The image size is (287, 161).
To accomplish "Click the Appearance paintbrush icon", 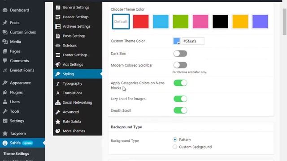I will pyautogui.click(x=5, y=83).
